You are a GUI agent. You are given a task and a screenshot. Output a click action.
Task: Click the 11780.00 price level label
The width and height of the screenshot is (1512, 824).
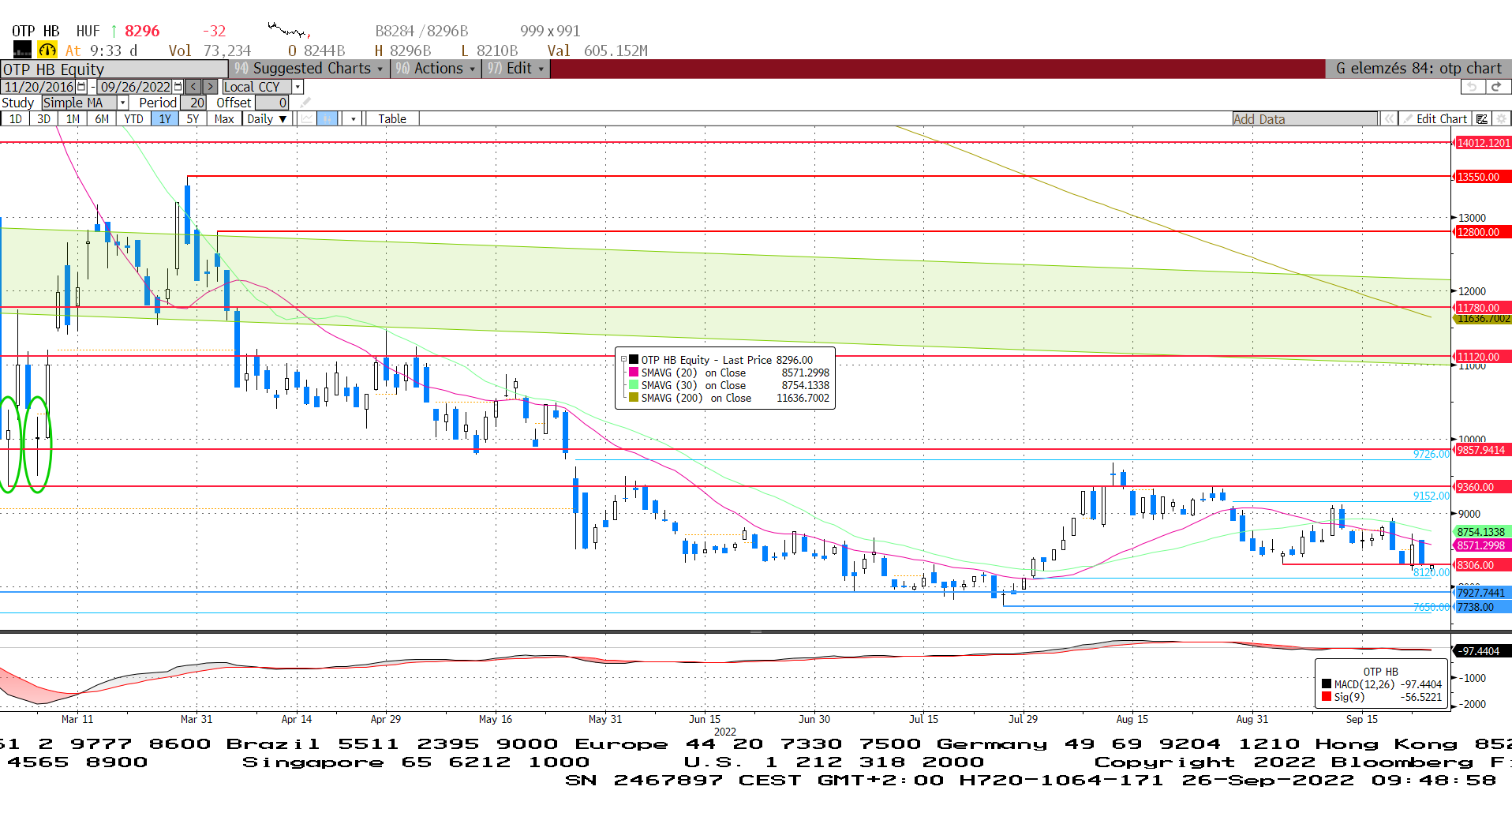(x=1483, y=307)
